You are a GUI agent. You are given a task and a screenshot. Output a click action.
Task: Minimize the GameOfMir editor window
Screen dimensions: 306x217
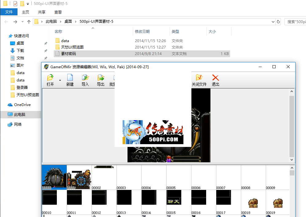(260, 67)
